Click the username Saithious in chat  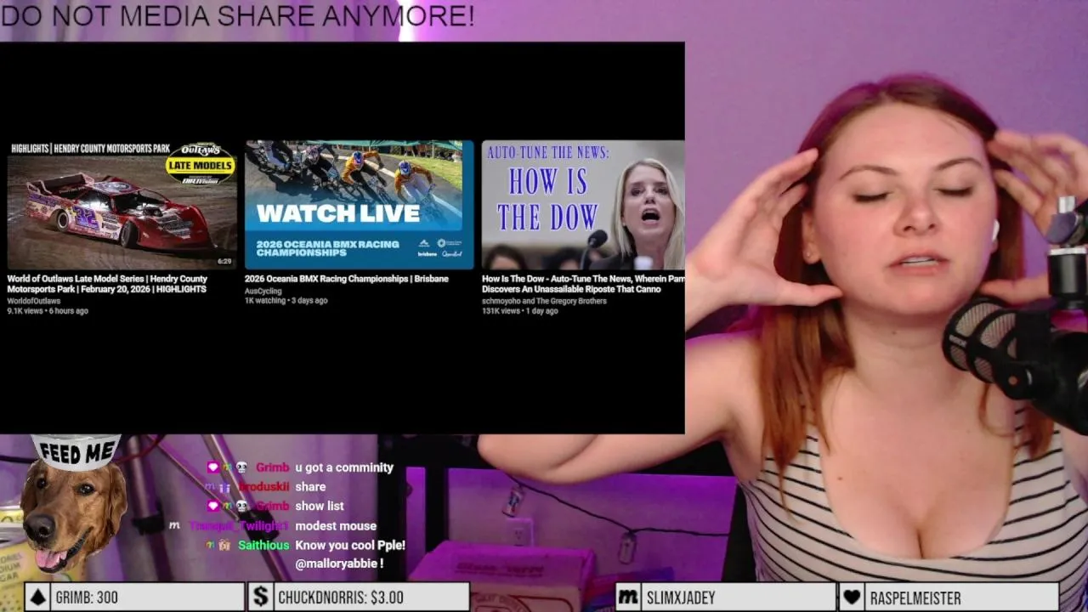tap(263, 545)
